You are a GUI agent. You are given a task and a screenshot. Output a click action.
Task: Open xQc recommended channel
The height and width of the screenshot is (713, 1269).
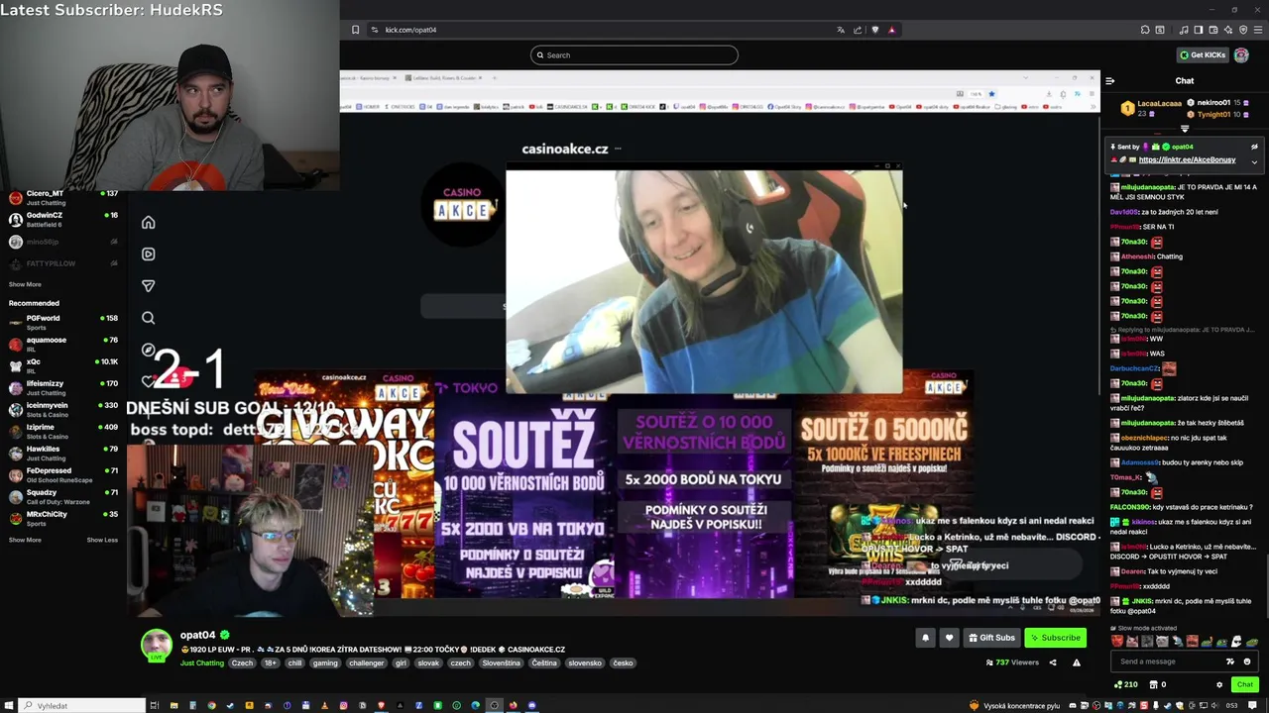click(x=61, y=365)
